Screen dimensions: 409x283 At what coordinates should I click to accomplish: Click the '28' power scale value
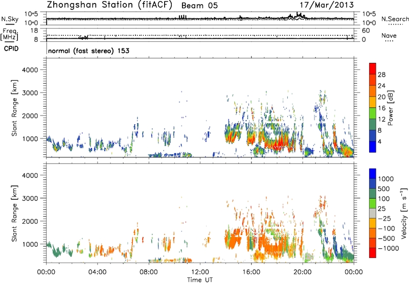click(x=381, y=75)
